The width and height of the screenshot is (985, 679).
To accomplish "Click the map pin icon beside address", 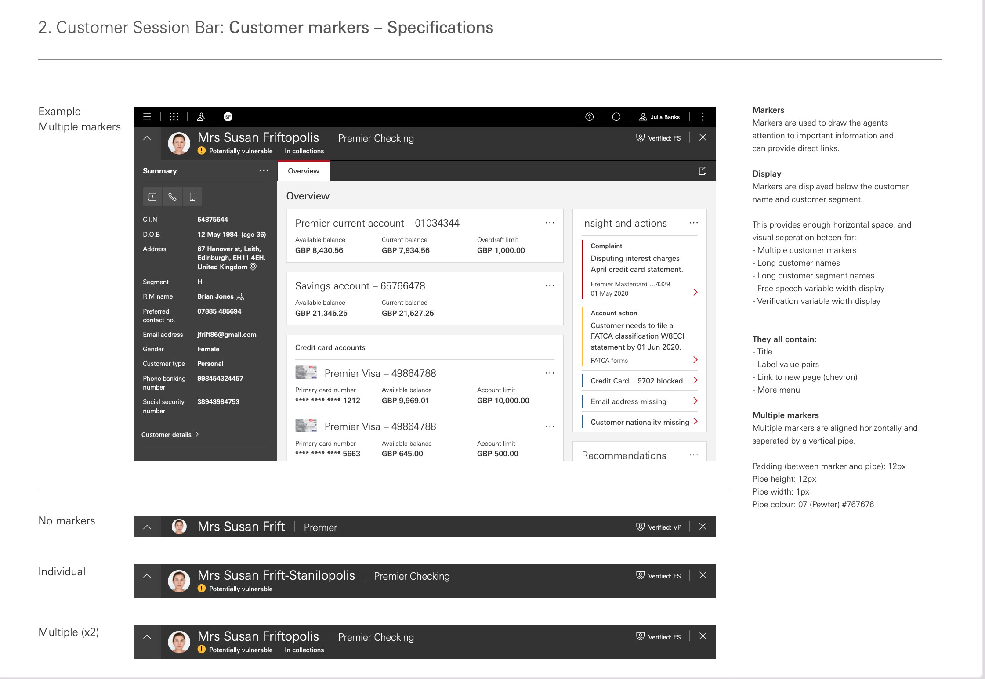I will (x=253, y=267).
